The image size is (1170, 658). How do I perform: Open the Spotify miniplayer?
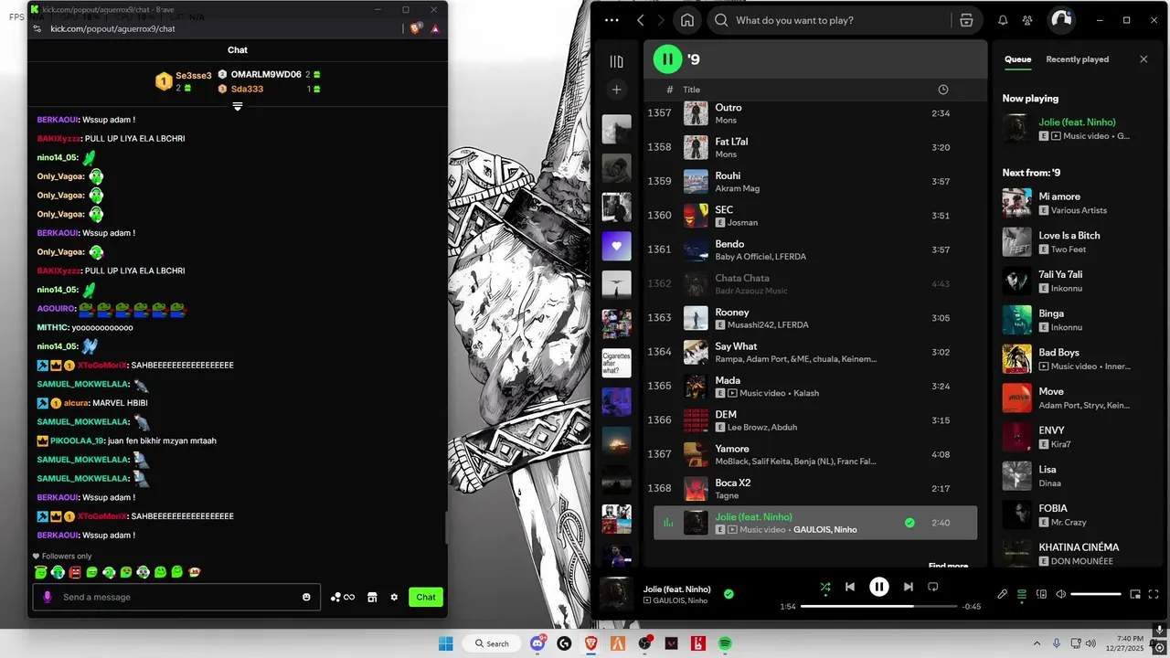click(1135, 594)
